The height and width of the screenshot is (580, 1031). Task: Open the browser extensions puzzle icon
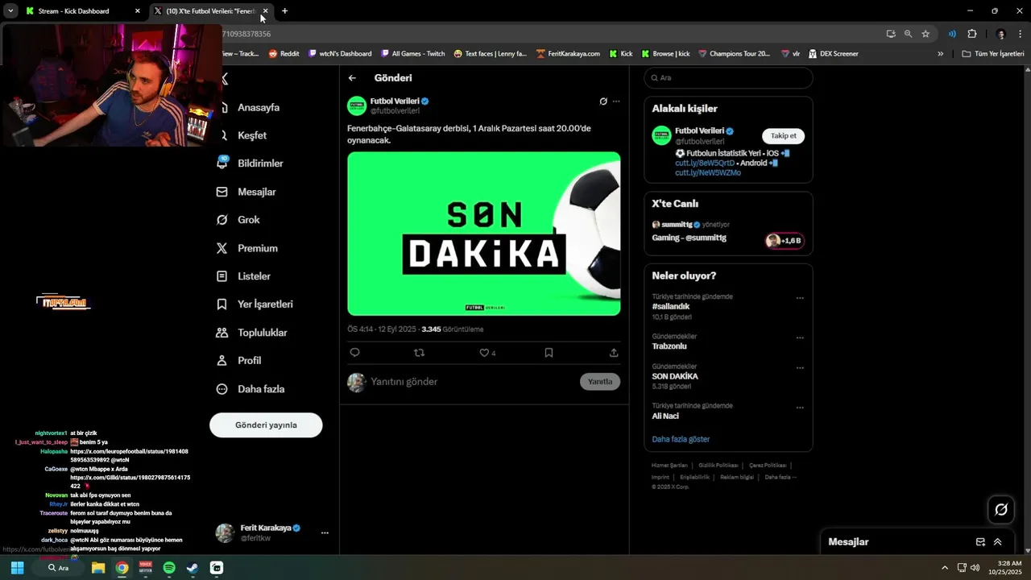972,34
